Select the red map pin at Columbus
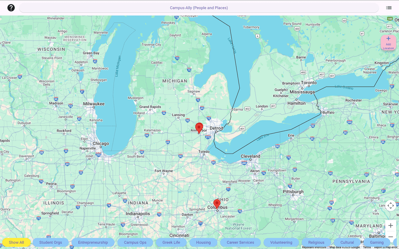The height and width of the screenshot is (249, 399). (217, 204)
